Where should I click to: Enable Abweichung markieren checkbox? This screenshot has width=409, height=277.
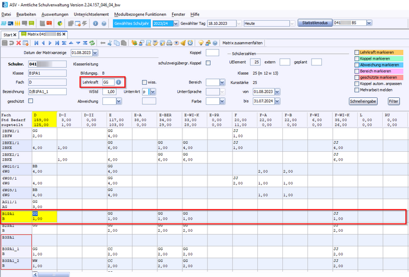click(357, 65)
